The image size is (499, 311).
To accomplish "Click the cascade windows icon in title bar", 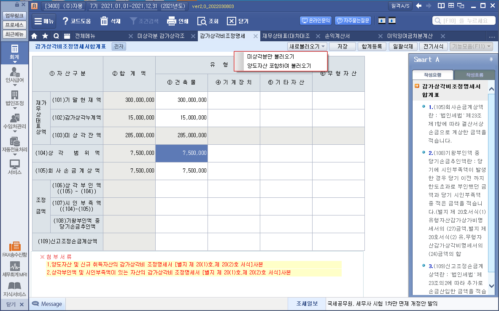I will coord(461,6).
